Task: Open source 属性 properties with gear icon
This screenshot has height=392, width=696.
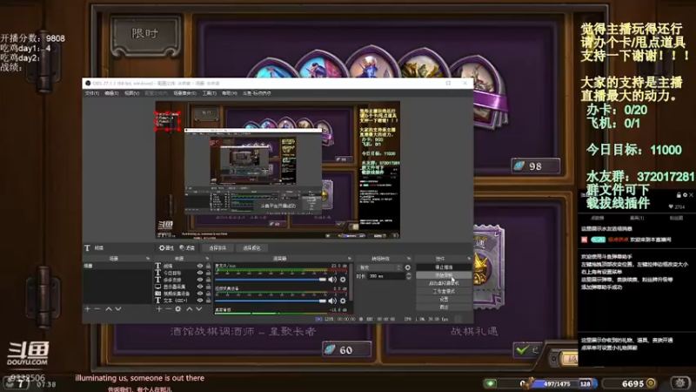Action: (166, 248)
